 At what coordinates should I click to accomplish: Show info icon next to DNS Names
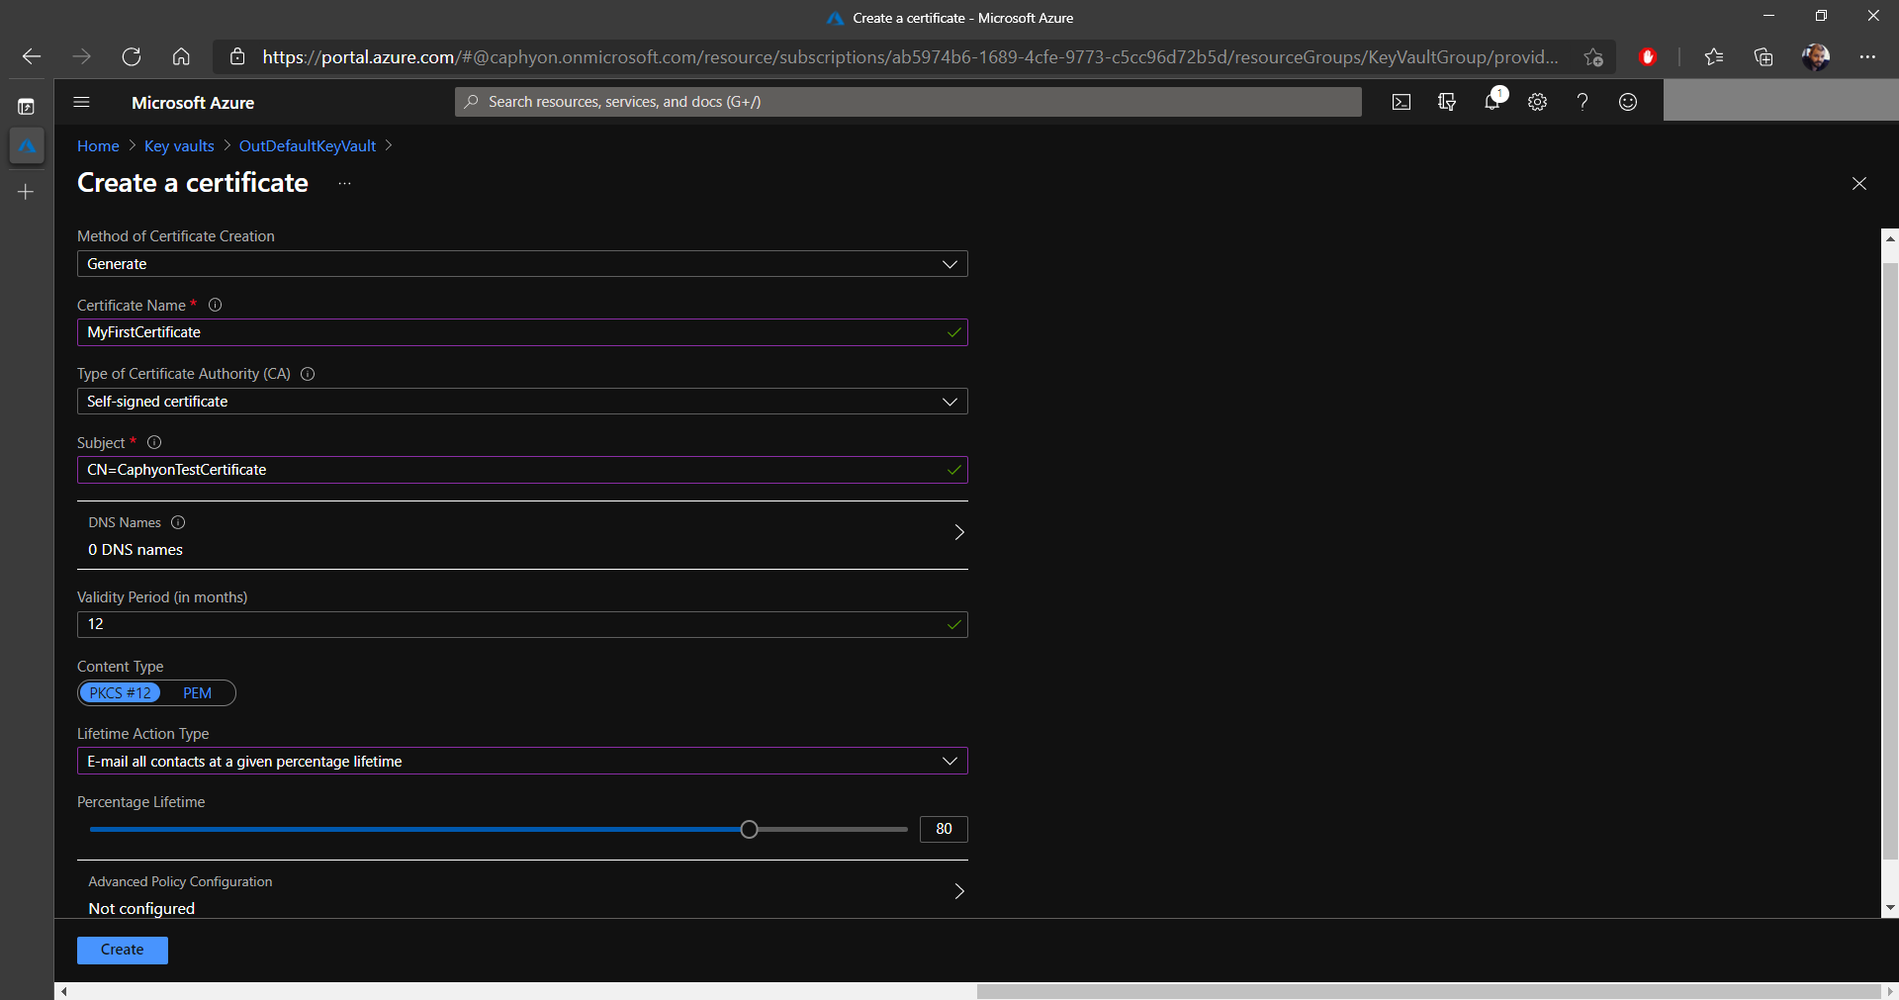[x=178, y=522]
